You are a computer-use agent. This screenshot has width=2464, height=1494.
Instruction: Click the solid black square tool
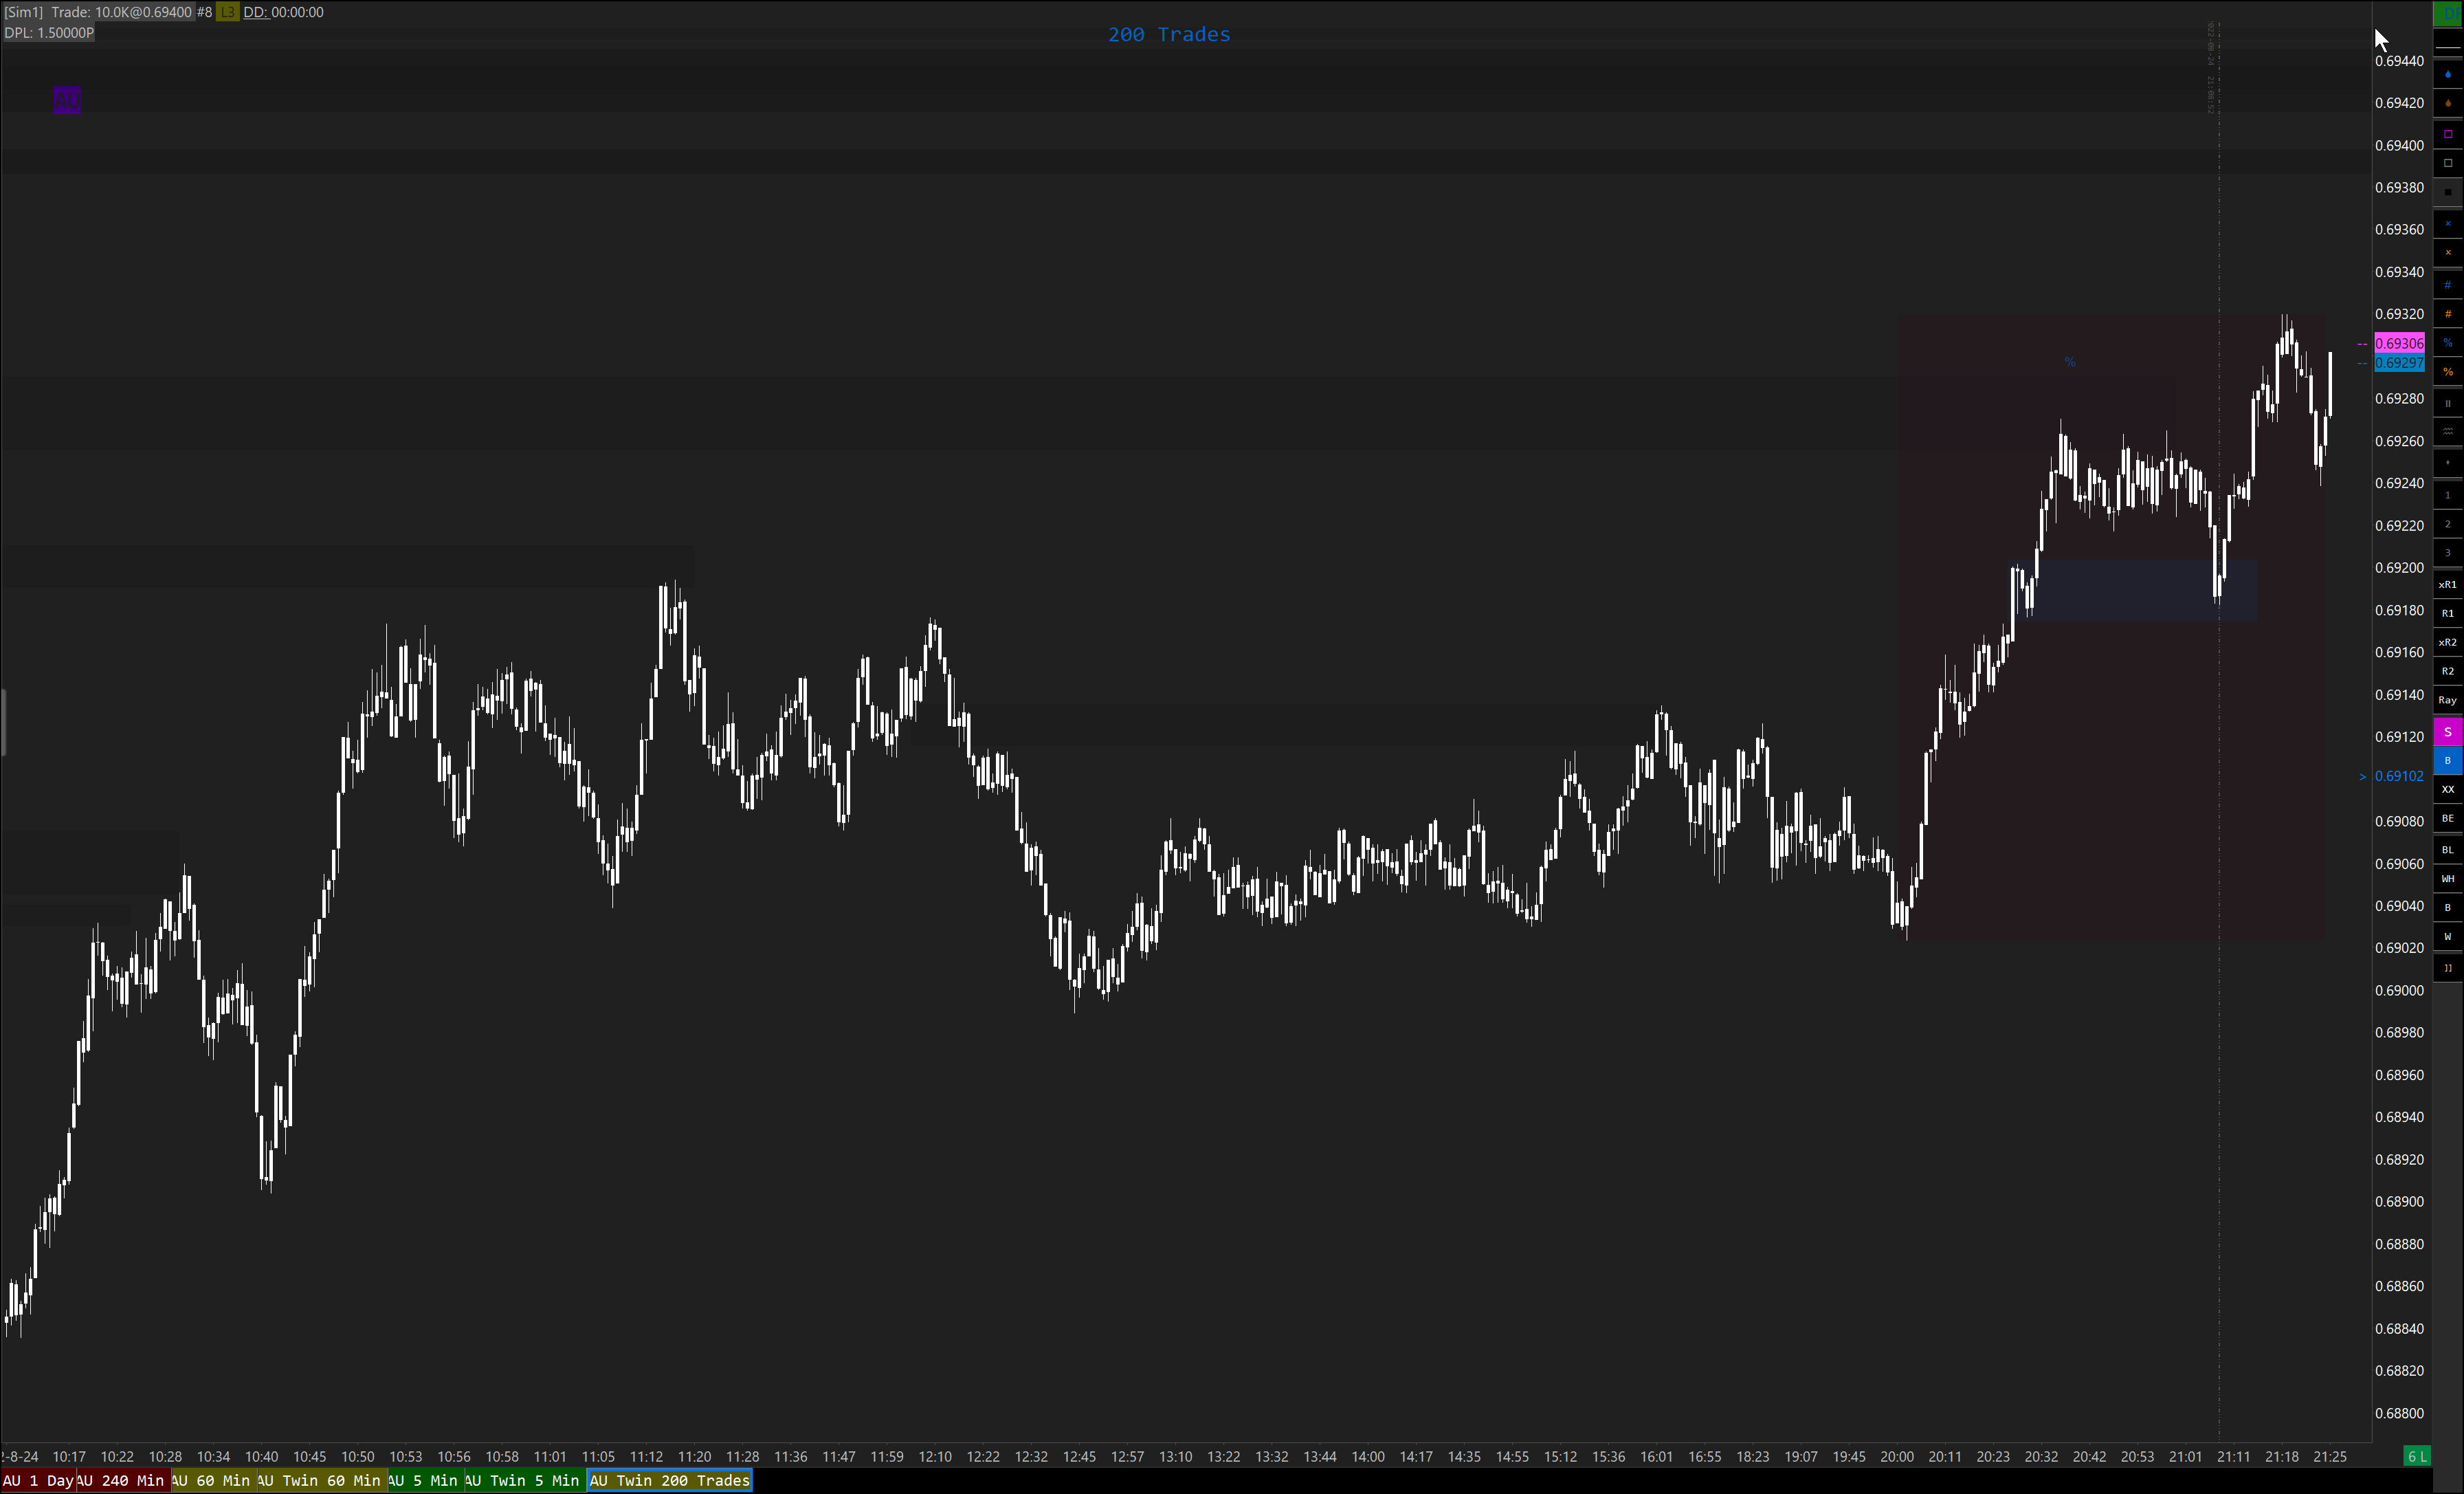click(2447, 192)
